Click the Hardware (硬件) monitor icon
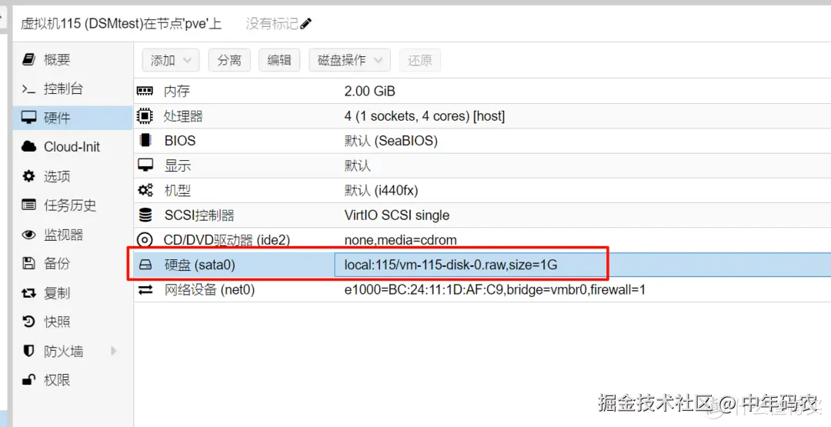The height and width of the screenshot is (427, 831). pos(29,118)
